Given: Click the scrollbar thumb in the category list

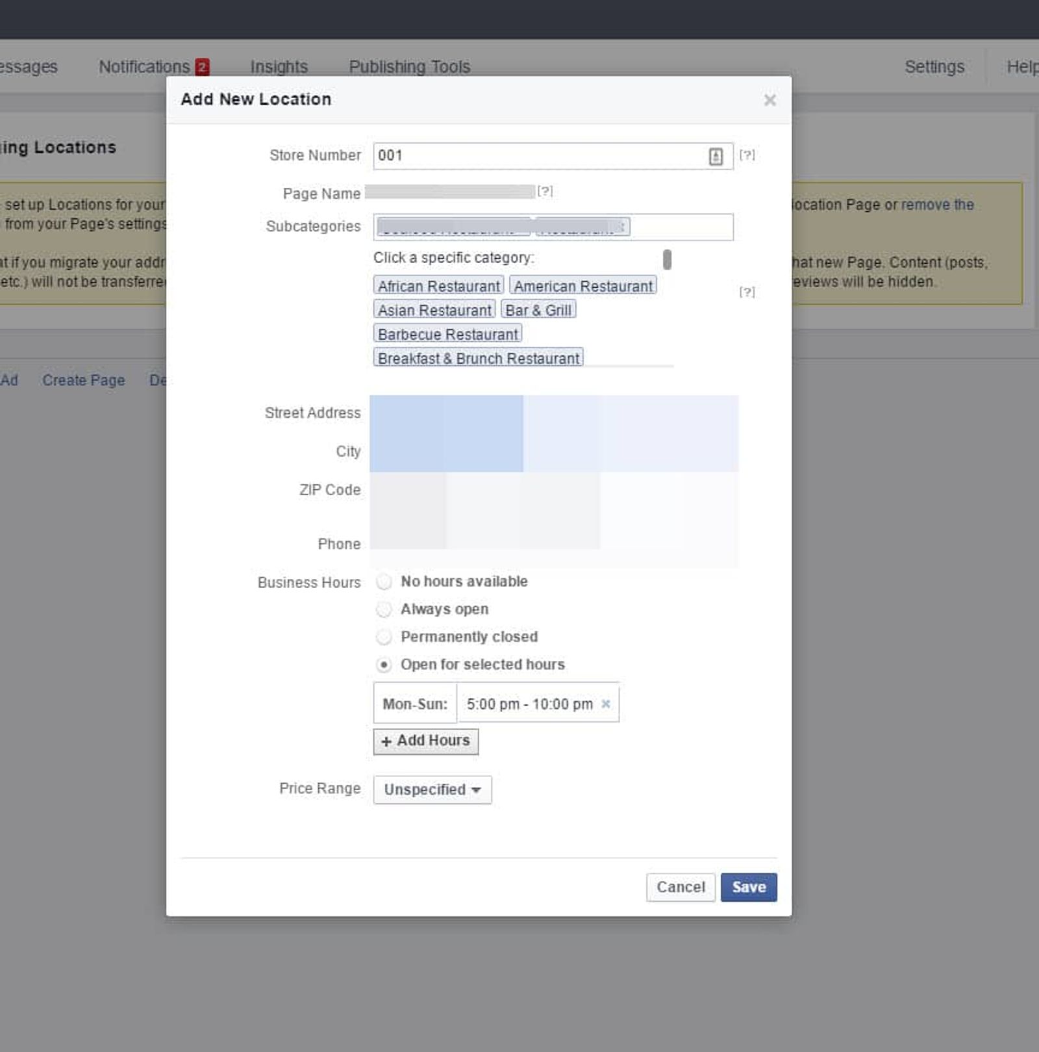Looking at the screenshot, I should tap(667, 259).
